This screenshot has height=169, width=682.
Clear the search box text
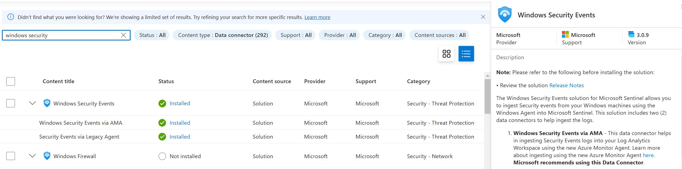pos(124,35)
